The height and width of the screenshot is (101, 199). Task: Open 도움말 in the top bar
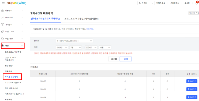coord(187,3)
